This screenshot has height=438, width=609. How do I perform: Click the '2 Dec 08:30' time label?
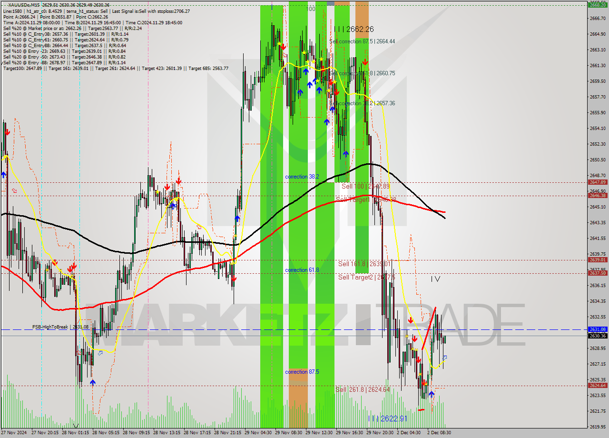pos(439,433)
